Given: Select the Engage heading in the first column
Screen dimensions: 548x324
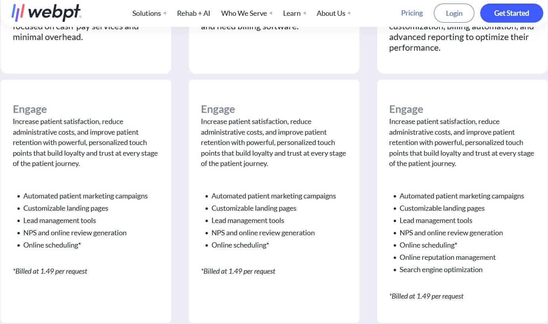Looking at the screenshot, I should (x=30, y=109).
